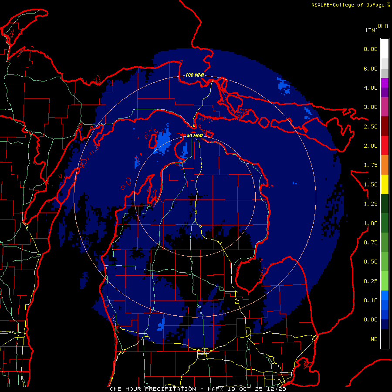Select the 8.00 legend value

[x=371, y=49]
